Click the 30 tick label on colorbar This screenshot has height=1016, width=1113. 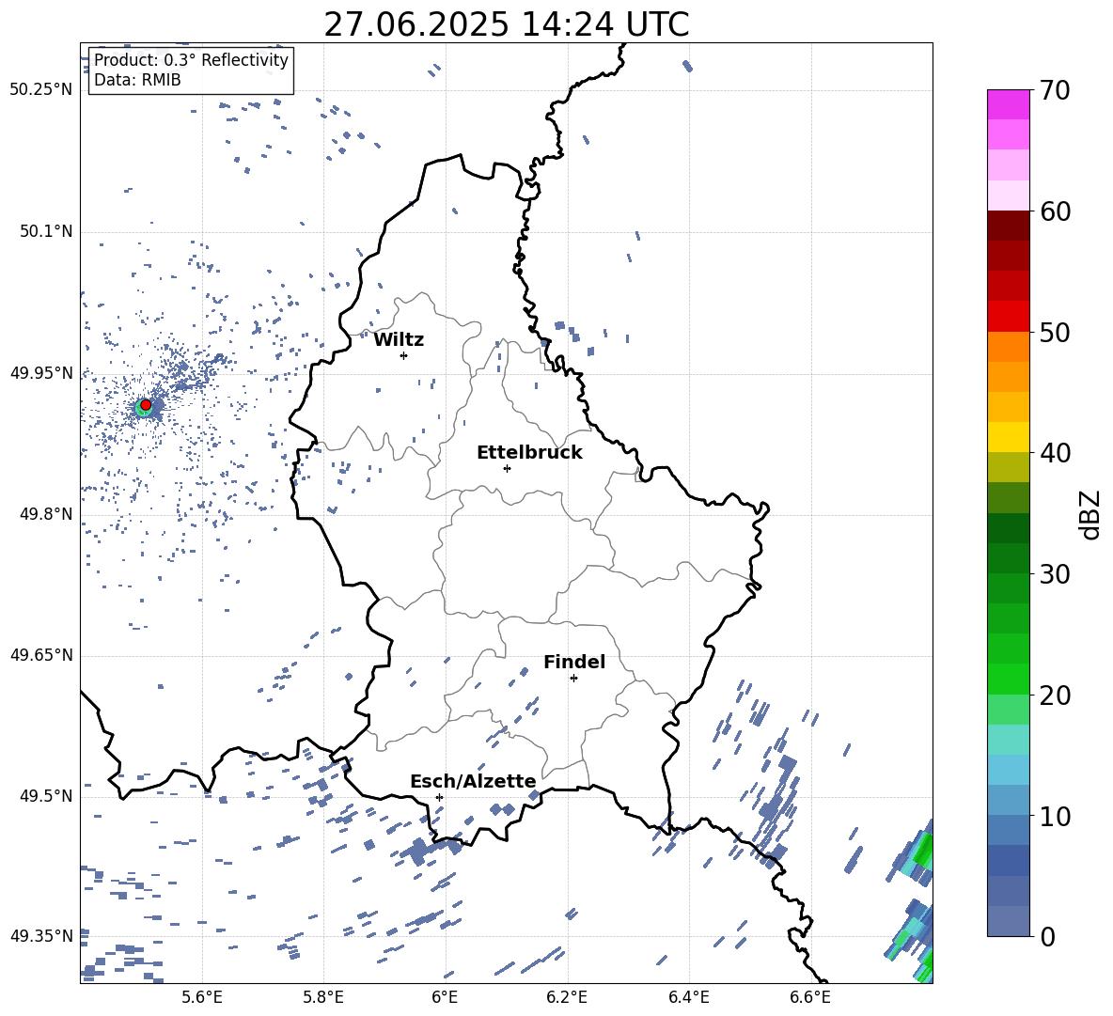(1055, 574)
